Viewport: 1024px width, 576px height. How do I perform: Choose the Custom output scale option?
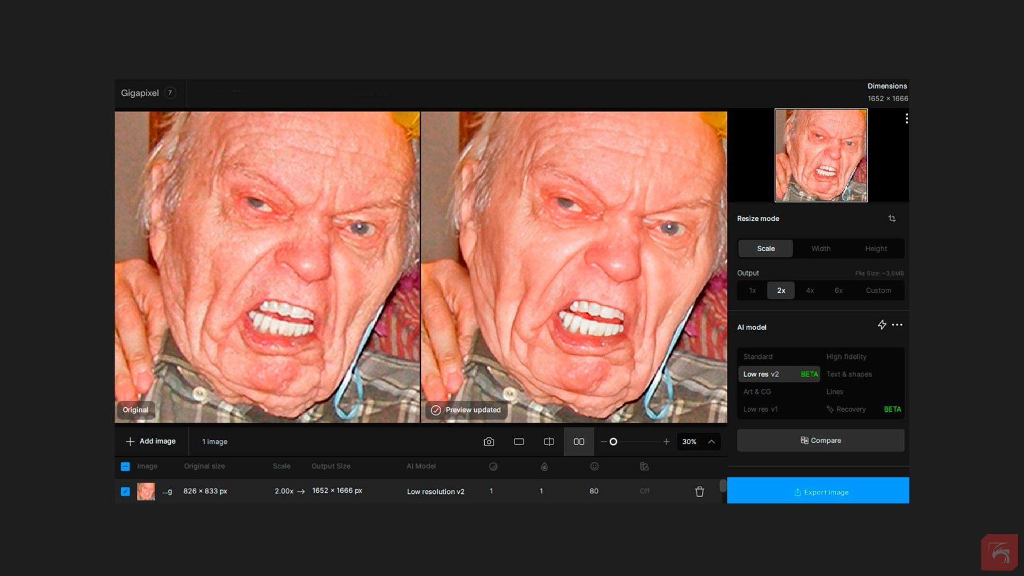click(x=878, y=291)
